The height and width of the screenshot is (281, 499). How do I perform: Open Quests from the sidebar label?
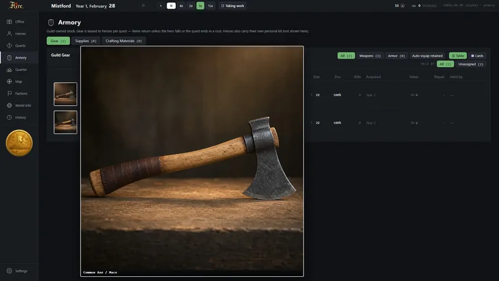(20, 45)
